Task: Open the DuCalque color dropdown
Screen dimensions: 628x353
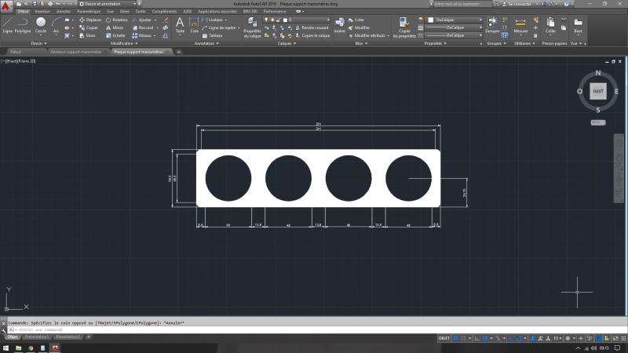Action: 455,20
